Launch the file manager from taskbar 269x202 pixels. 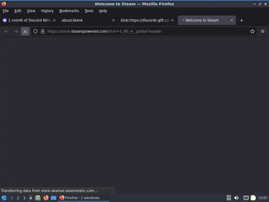click(38, 198)
